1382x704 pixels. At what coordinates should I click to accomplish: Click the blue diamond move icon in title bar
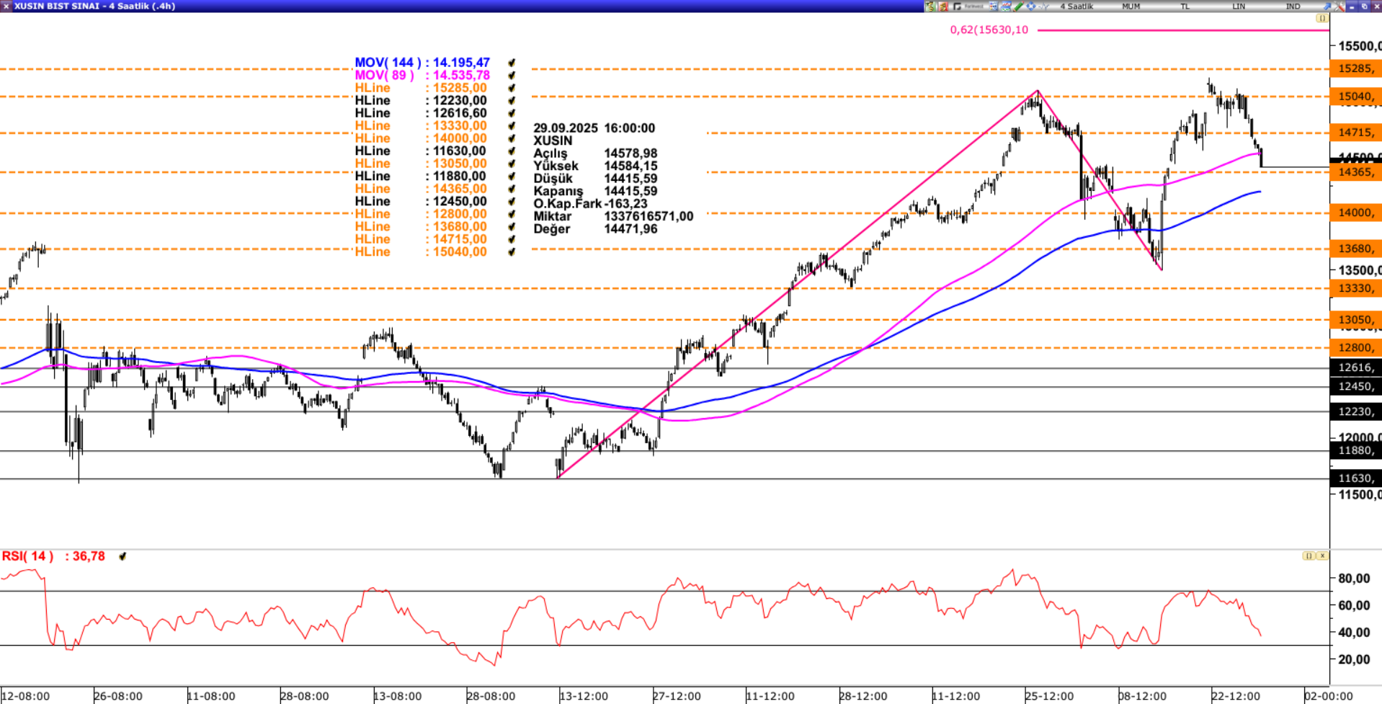point(1030,6)
